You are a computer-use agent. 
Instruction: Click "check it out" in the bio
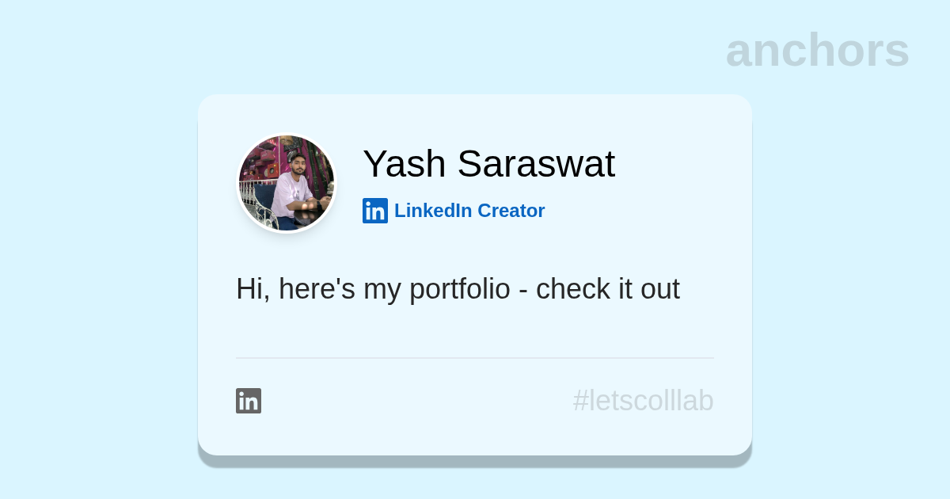[607, 289]
